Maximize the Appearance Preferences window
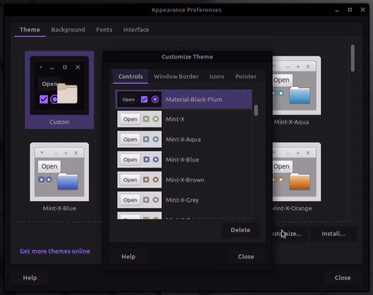This screenshot has height=295, width=373. pos(350,10)
